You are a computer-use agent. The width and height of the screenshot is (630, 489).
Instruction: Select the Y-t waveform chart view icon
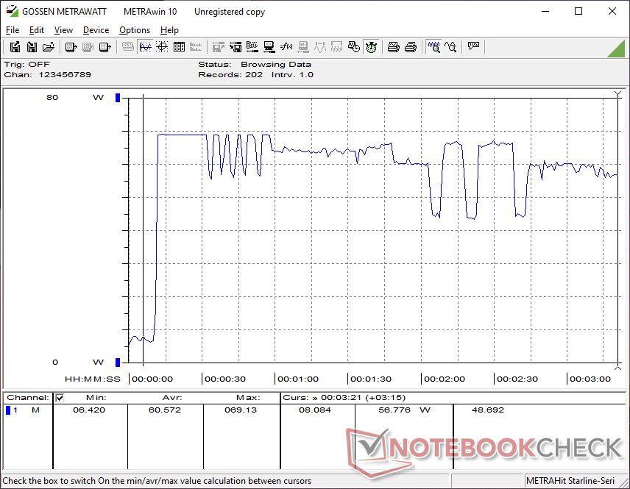coord(145,47)
